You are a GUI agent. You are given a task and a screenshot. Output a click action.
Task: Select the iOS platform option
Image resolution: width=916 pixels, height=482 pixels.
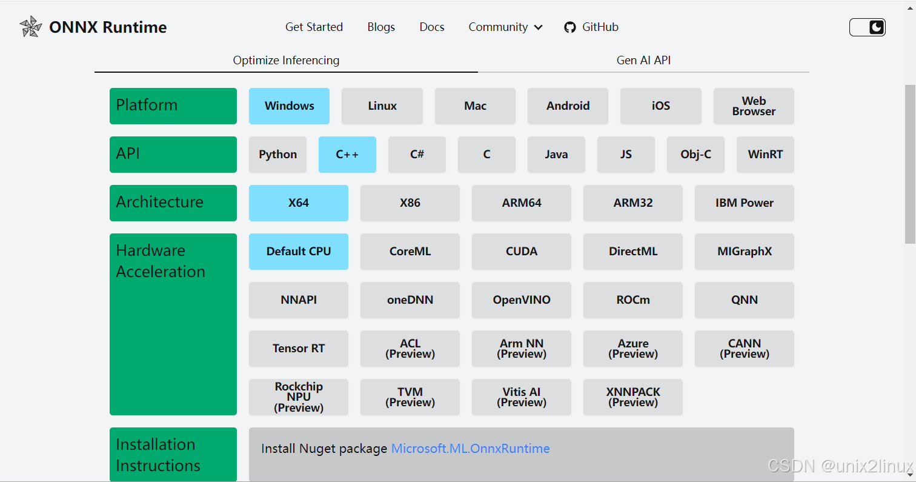coord(661,106)
